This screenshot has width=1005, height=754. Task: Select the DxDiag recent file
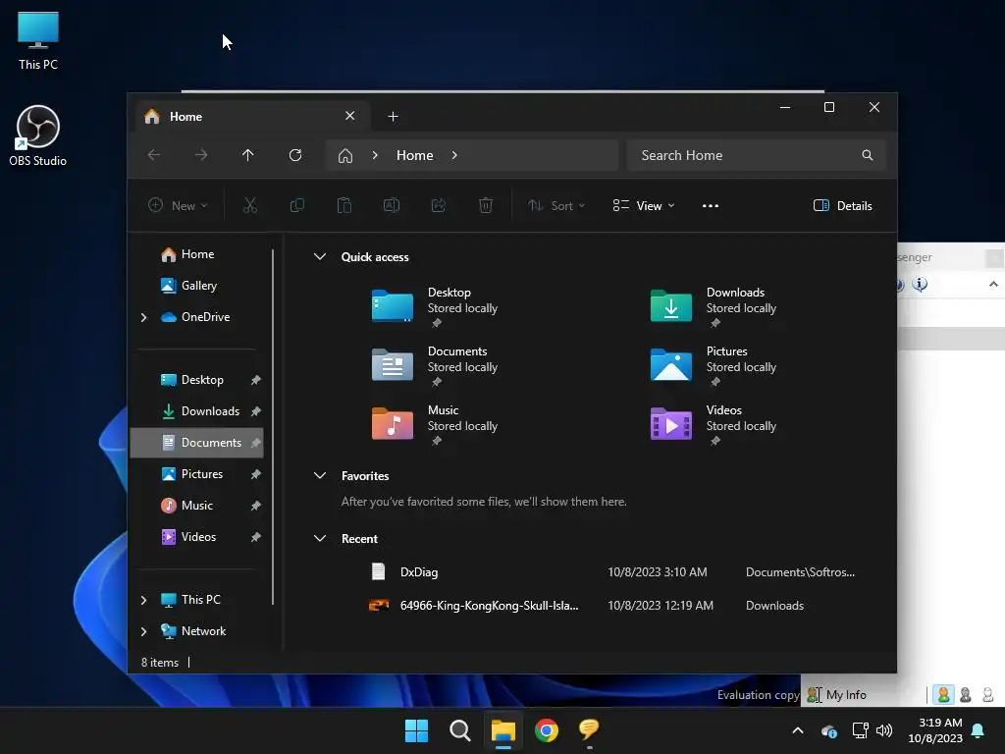pos(614,572)
